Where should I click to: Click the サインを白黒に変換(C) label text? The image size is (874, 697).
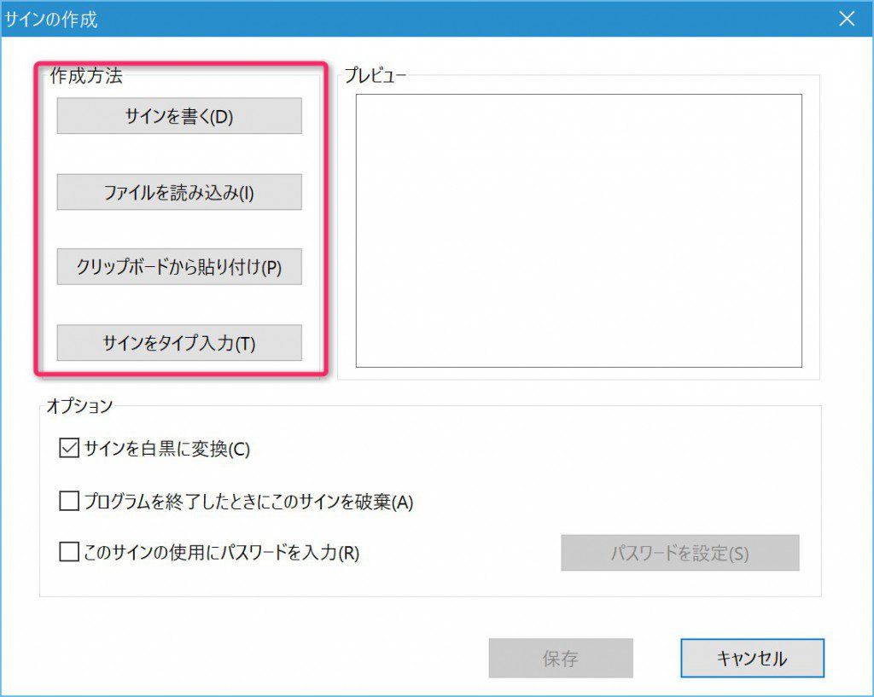pos(167,449)
